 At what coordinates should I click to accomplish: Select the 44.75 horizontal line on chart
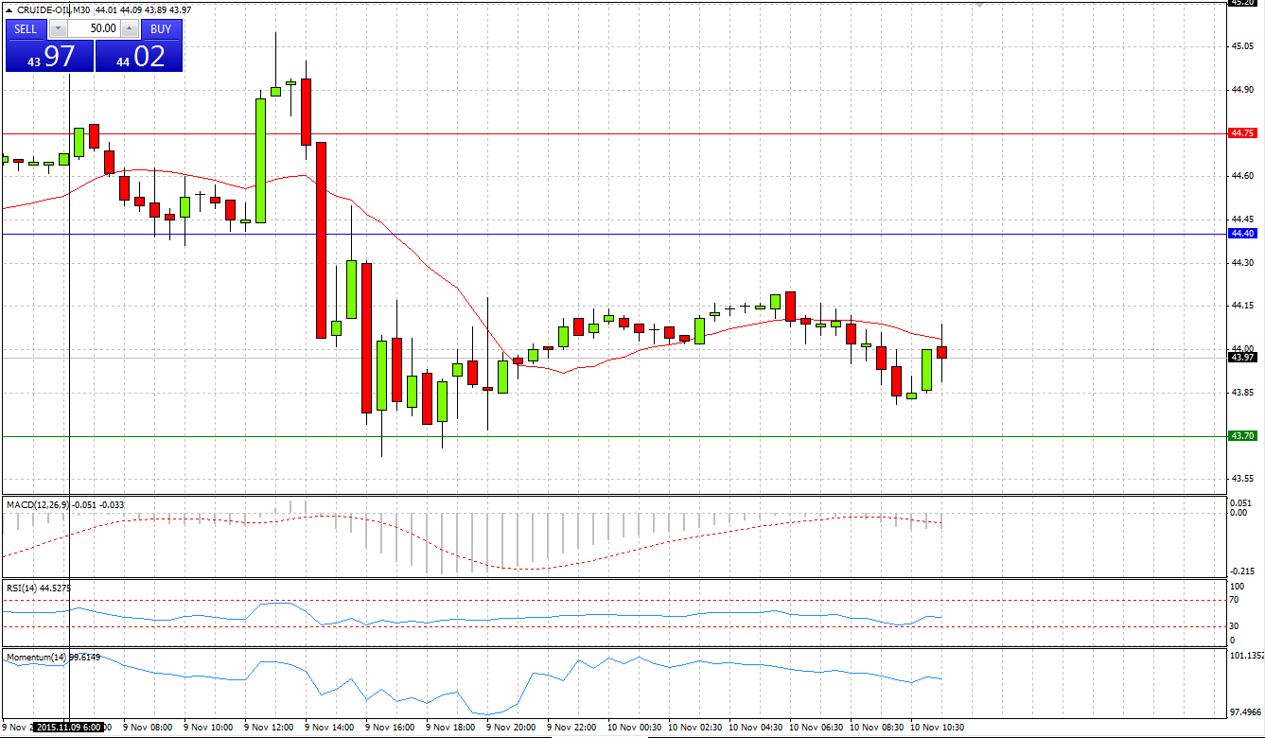pos(613,133)
